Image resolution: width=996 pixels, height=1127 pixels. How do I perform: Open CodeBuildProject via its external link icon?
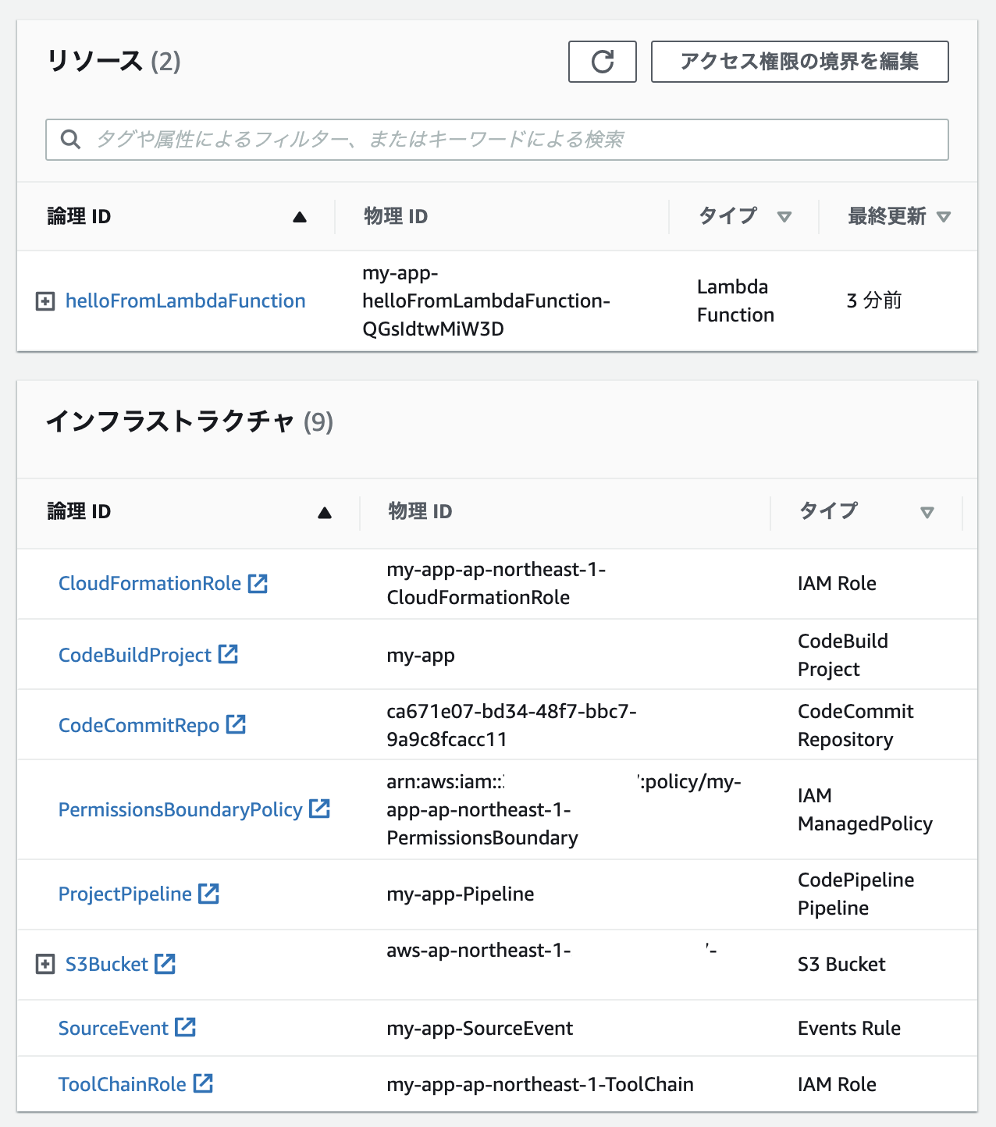(x=226, y=655)
